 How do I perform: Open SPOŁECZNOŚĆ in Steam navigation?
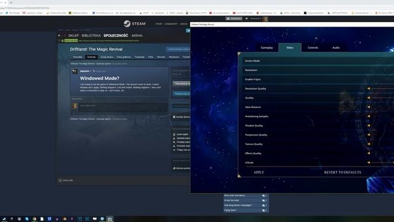[116, 36]
